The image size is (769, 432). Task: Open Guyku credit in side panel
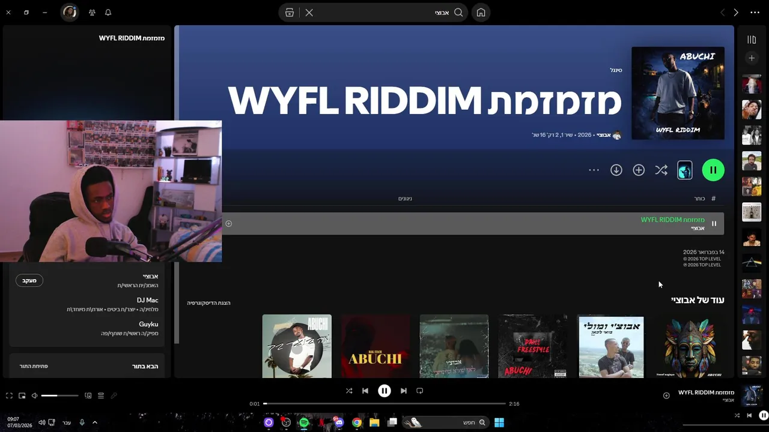148,324
